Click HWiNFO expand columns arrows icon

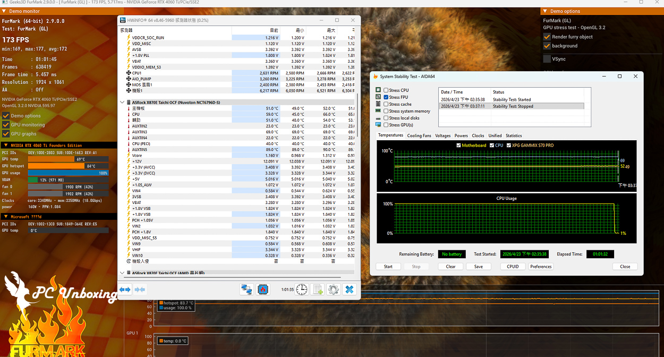point(125,290)
